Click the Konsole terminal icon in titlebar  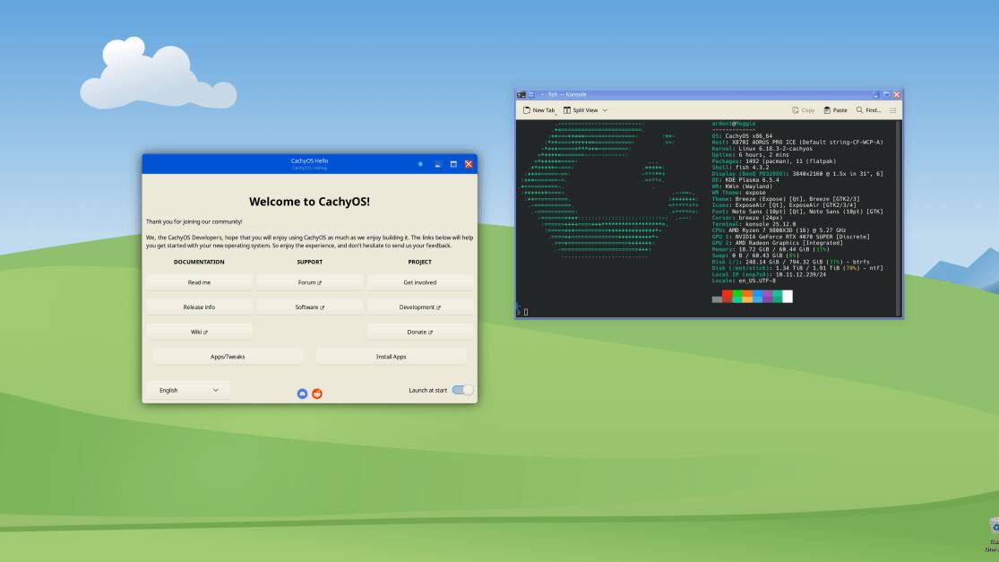(521, 94)
